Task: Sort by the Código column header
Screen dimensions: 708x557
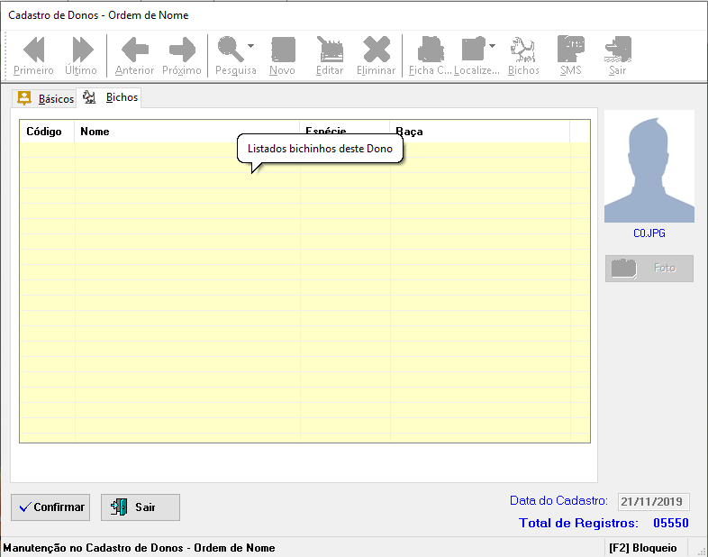Action: click(47, 132)
